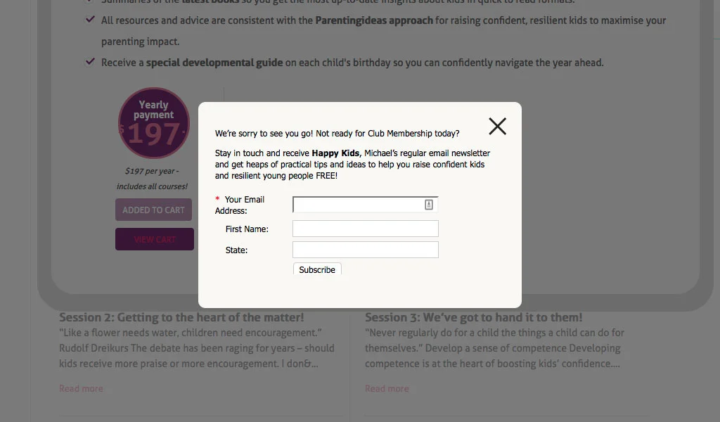The image size is (720, 422).
Task: Select the State input field
Action: 365,250
